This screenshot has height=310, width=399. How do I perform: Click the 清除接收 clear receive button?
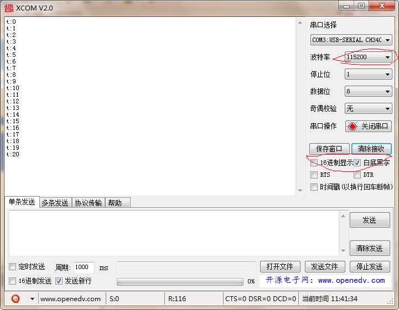371,149
